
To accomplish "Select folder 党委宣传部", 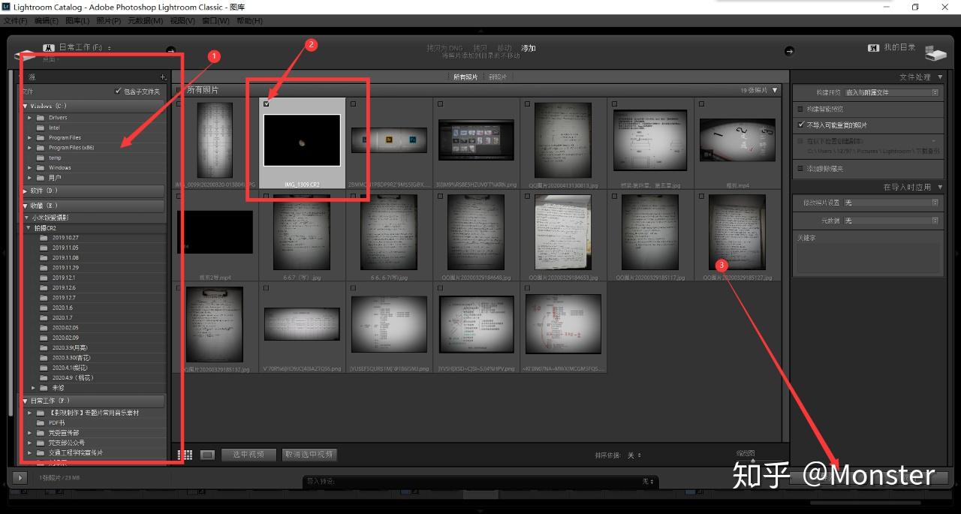I will pos(64,433).
